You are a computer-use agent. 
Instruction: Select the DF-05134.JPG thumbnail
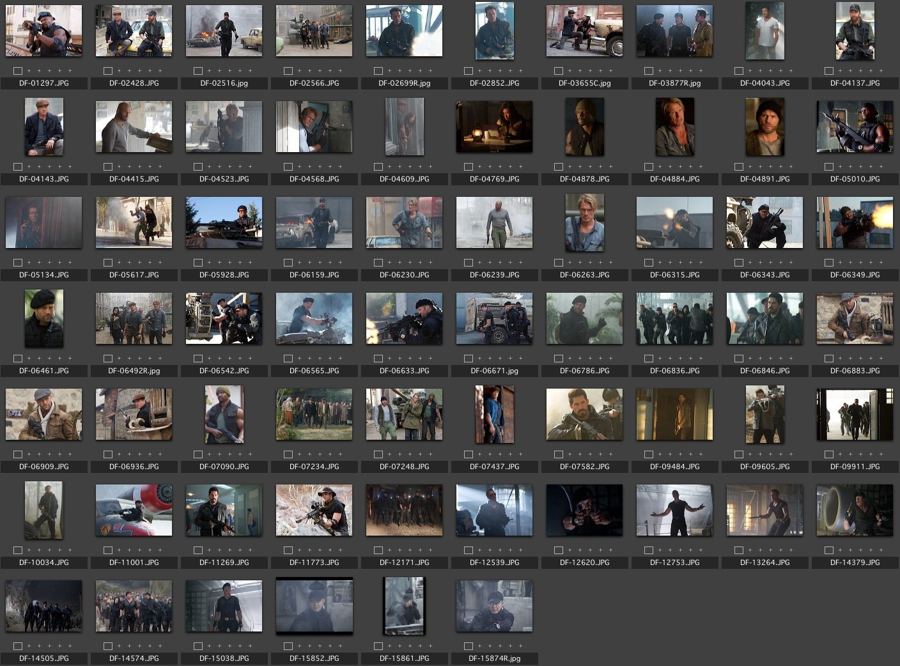(x=43, y=222)
